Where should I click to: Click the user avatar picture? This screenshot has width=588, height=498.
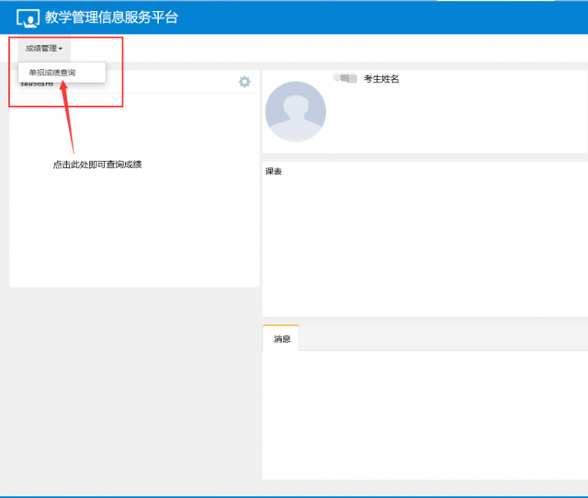(295, 111)
